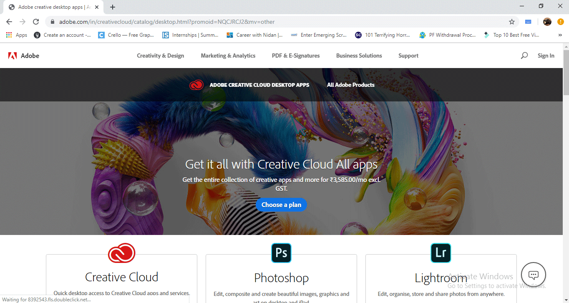Click the Chrome profile avatar icon

(x=547, y=22)
